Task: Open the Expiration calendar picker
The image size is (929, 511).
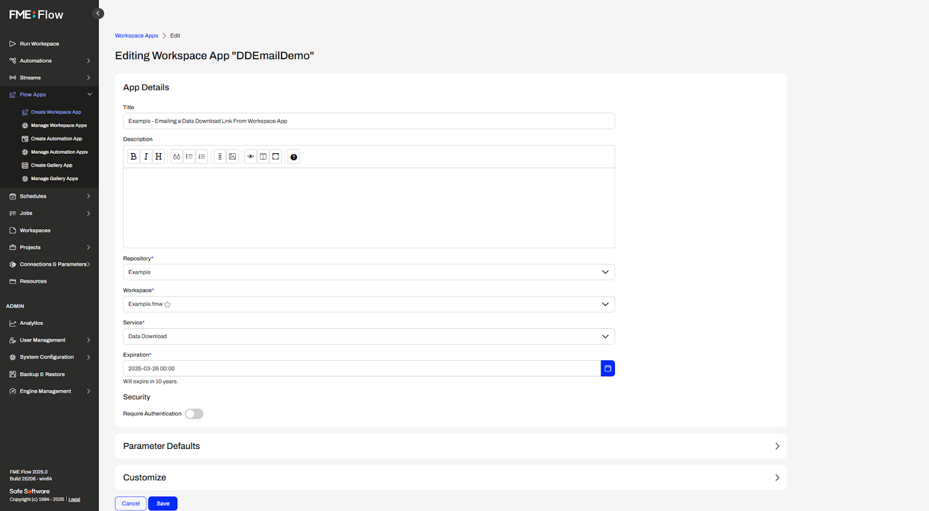Action: [x=608, y=368]
